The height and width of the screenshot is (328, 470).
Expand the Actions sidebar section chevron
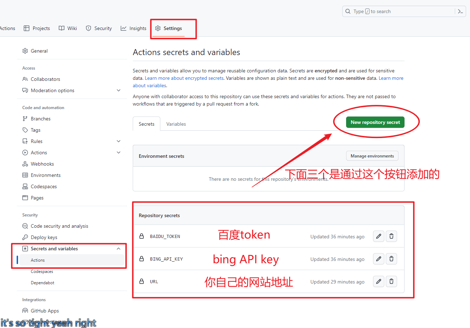coord(119,153)
